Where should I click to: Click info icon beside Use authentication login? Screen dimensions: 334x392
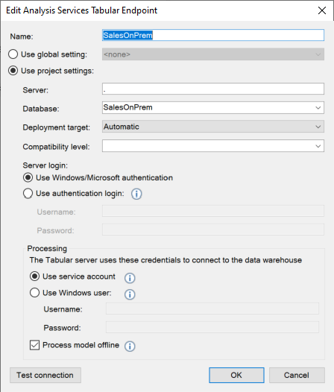pyautogui.click(x=136, y=194)
